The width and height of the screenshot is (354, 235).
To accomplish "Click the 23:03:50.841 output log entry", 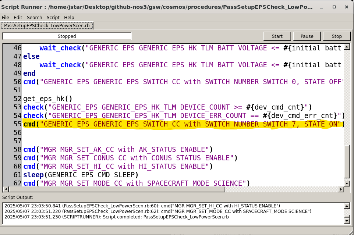I will (142, 206).
